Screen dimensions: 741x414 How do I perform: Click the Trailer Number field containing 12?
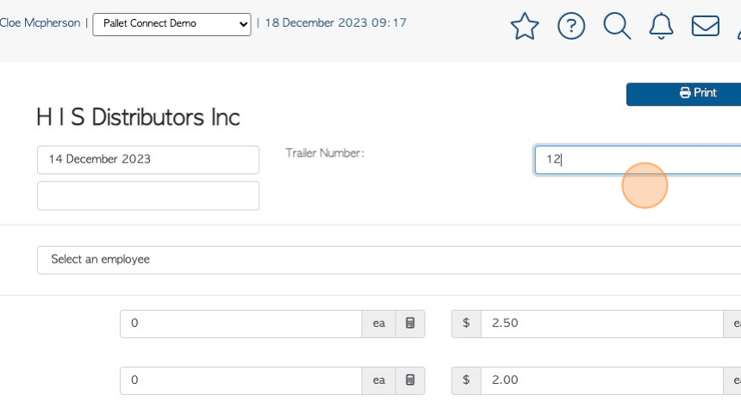point(638,160)
